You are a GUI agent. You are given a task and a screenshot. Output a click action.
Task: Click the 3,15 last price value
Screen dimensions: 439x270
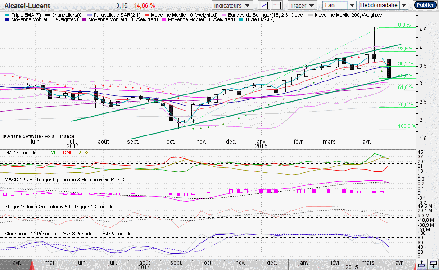tap(122, 5)
